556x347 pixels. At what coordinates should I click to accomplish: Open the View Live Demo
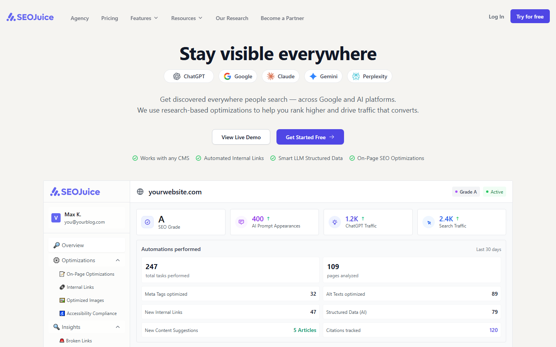pos(241,137)
